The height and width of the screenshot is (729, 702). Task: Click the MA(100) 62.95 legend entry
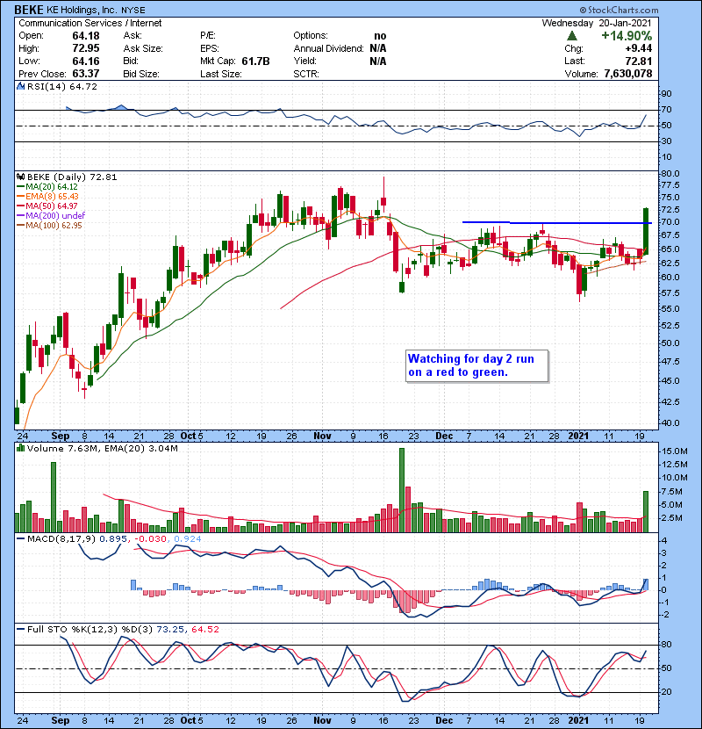click(x=49, y=226)
